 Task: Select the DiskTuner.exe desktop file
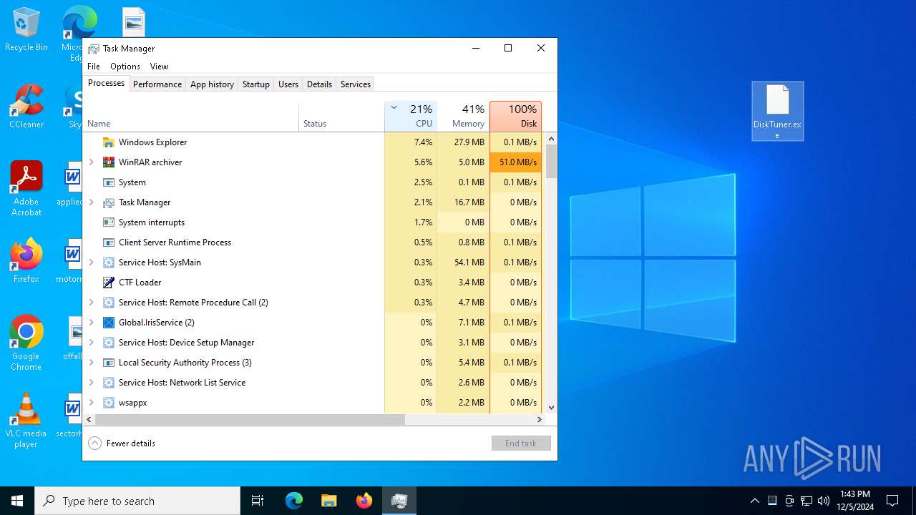pos(777,111)
